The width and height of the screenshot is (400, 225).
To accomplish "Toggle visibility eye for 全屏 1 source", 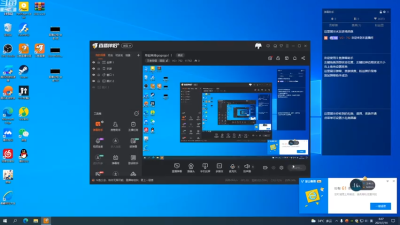I will click(x=93, y=62).
